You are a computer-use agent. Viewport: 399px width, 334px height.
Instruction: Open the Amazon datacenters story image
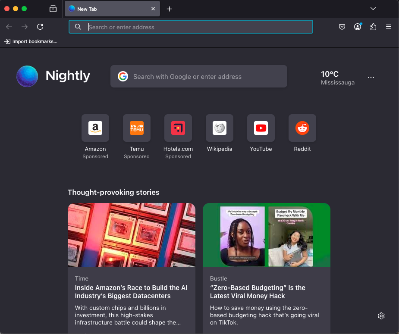pyautogui.click(x=132, y=235)
